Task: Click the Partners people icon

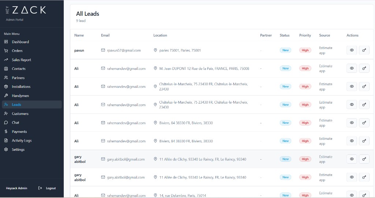Action: pos(6,78)
